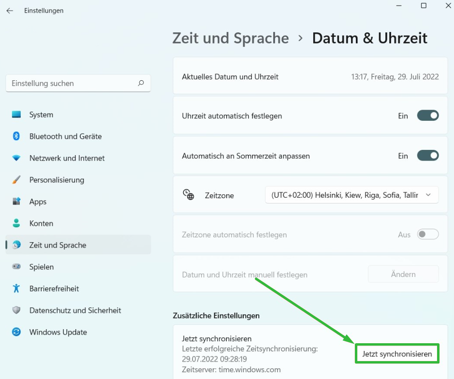Click Zeitserver: time.windows.com text

(x=231, y=369)
